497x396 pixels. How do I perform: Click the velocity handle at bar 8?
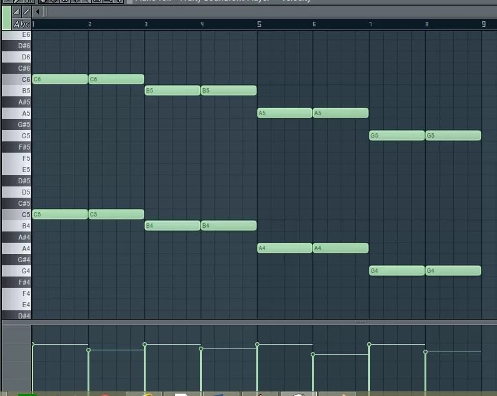[425, 352]
